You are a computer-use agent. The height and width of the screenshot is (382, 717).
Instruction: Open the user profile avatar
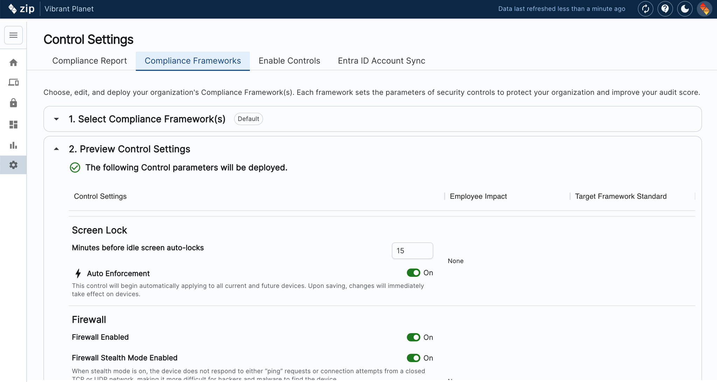tap(704, 9)
